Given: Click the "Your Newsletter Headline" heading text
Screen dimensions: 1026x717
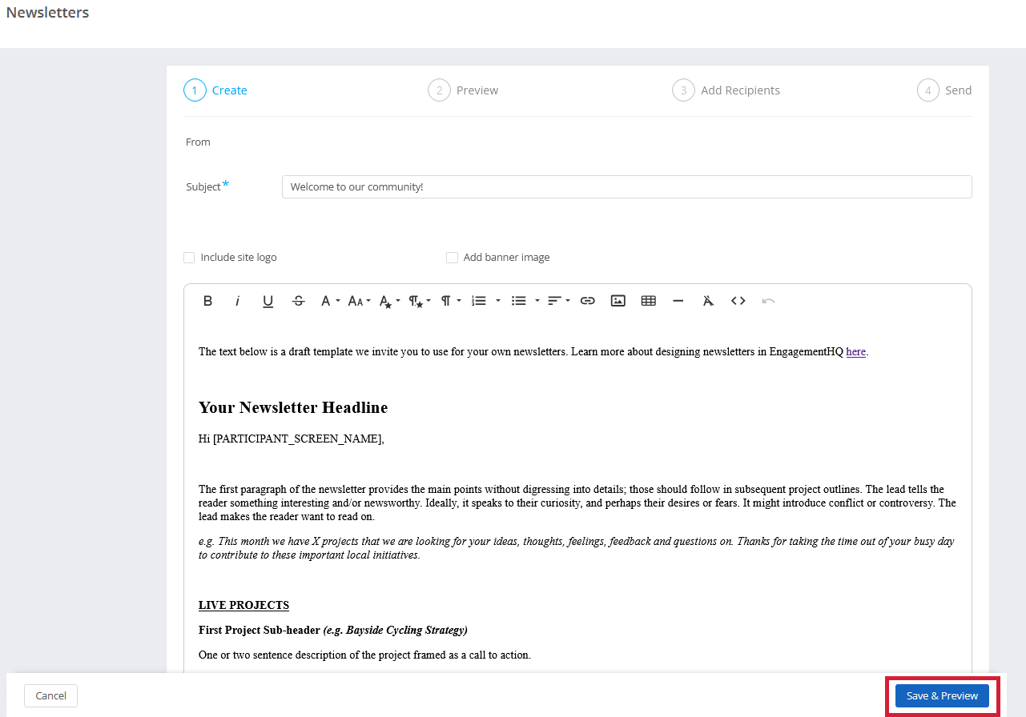Looking at the screenshot, I should click(x=293, y=407).
